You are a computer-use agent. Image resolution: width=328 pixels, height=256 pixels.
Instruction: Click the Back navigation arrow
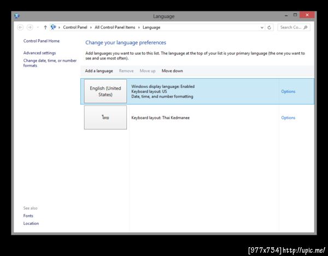click(x=20, y=27)
